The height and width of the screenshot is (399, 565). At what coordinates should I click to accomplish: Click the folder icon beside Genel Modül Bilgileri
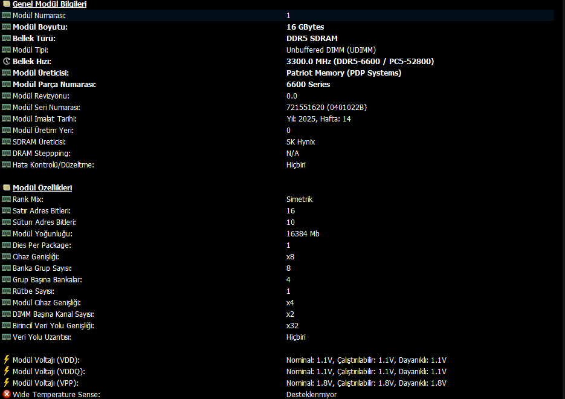pos(6,4)
